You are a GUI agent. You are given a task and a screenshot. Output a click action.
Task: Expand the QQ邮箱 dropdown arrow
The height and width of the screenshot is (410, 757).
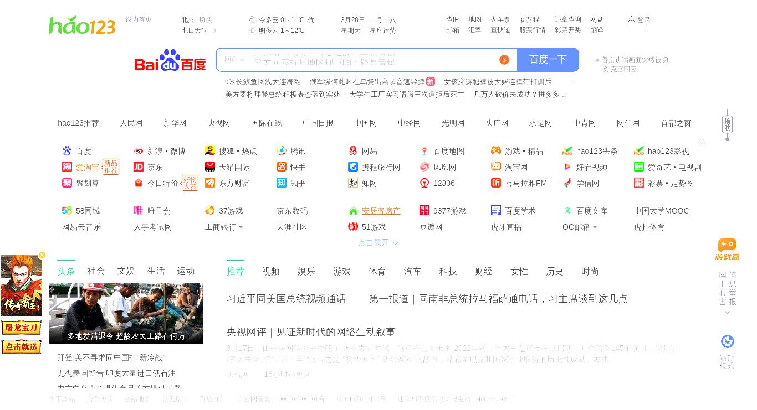tap(595, 227)
